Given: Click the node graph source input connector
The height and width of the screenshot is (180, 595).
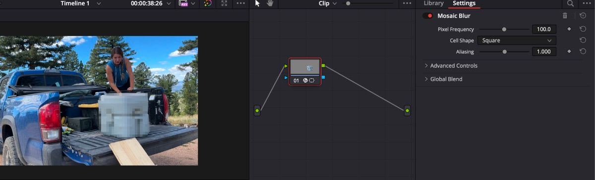Looking at the screenshot, I should 257,111.
